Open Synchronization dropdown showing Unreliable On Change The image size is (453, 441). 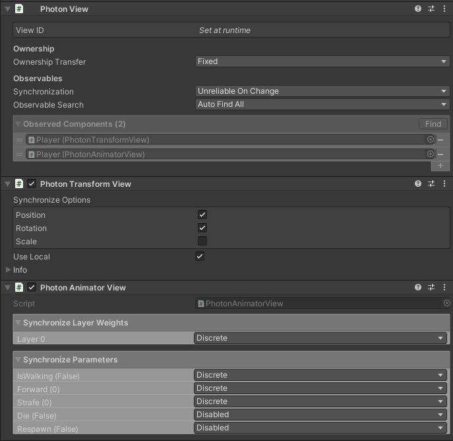coord(322,91)
